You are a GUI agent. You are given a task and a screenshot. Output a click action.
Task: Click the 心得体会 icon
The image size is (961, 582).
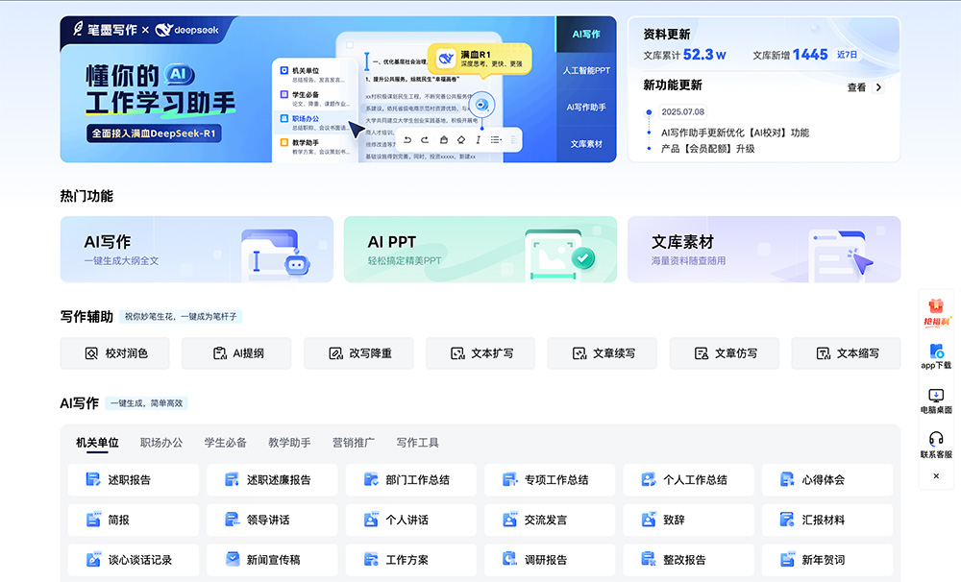tap(787, 479)
